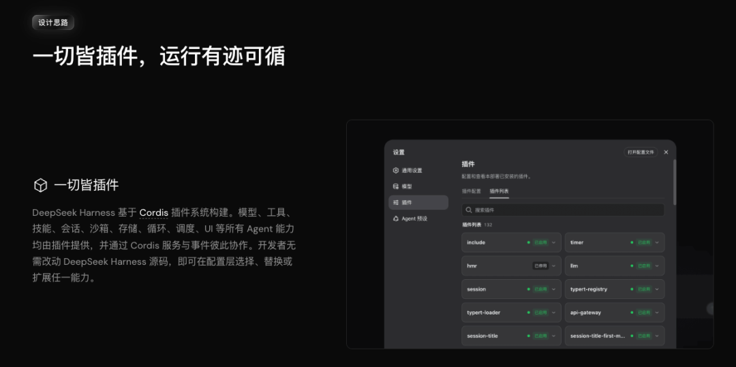736x367 pixels.
Task: Open the Cordis link in the description
Action: tap(154, 213)
